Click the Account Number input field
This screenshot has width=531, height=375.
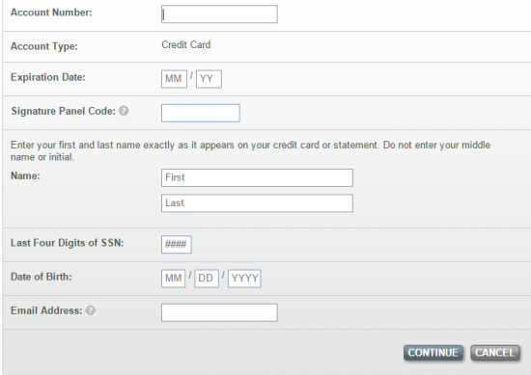(x=219, y=14)
